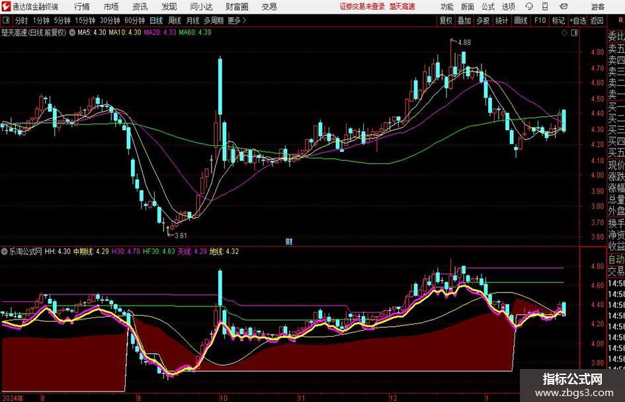Click the 复权 toolbar button
The height and width of the screenshot is (402, 625).
pyautogui.click(x=446, y=20)
